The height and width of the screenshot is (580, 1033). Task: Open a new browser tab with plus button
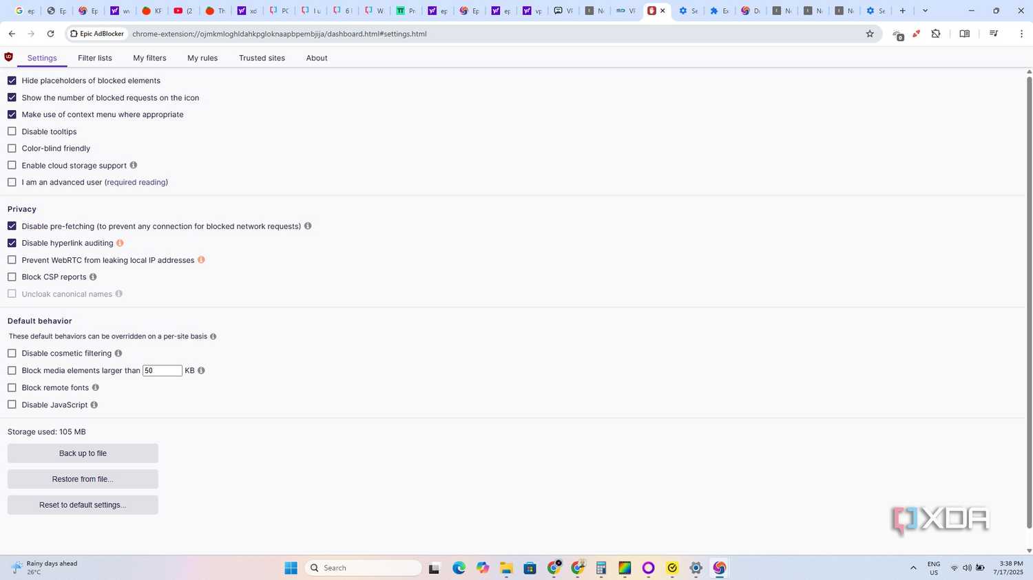[902, 10]
